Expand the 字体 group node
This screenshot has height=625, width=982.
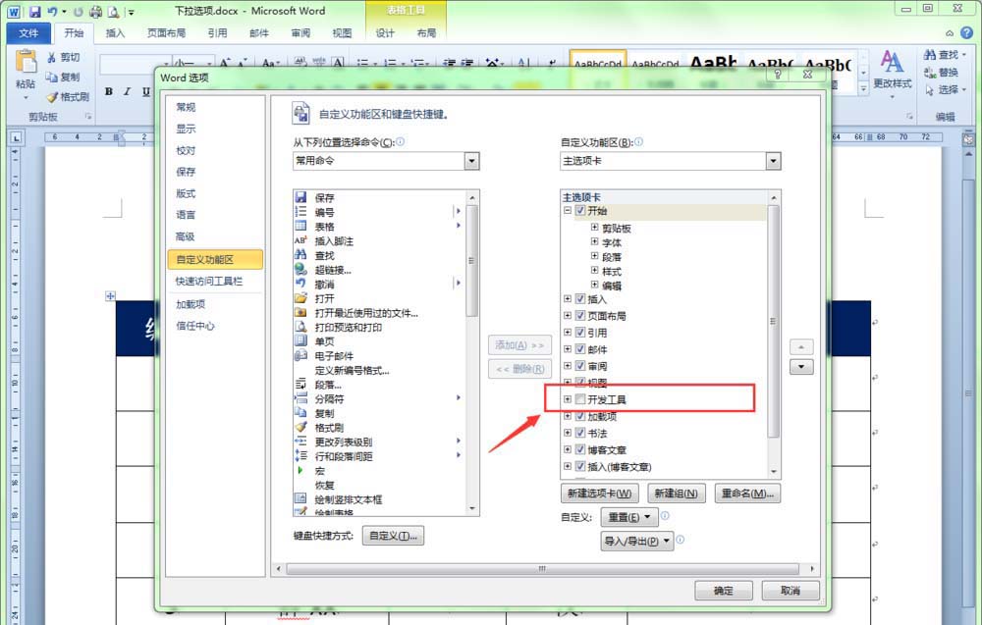(x=594, y=241)
